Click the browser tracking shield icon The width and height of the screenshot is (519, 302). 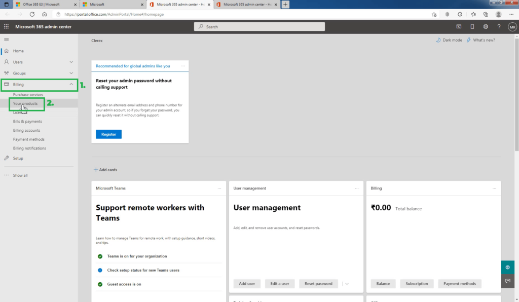(447, 14)
